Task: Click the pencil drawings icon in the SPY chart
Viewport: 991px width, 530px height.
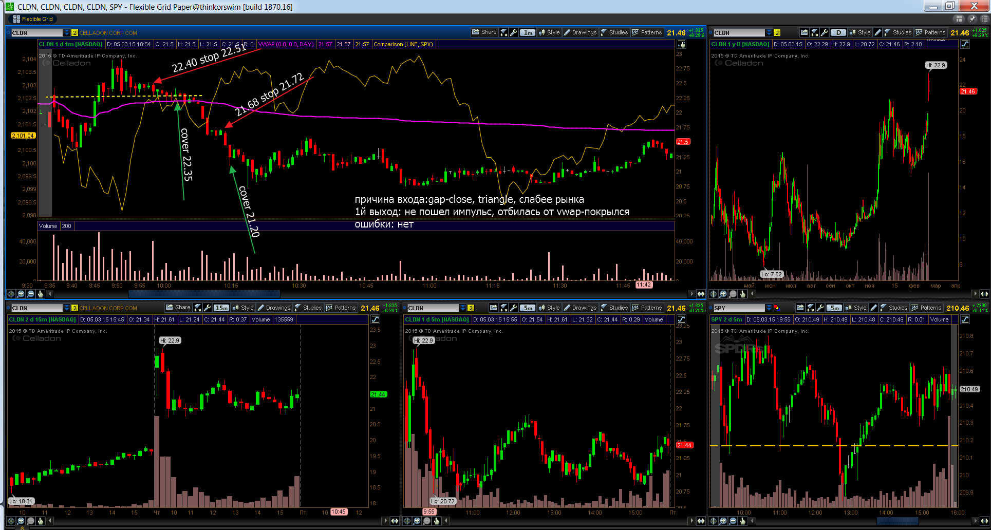Action: click(873, 308)
